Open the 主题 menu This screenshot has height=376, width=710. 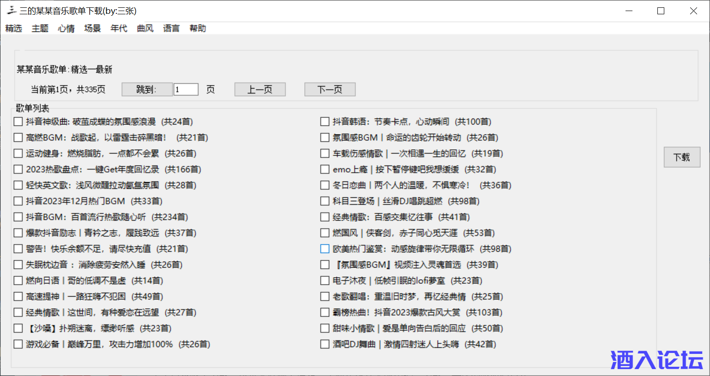click(x=40, y=29)
